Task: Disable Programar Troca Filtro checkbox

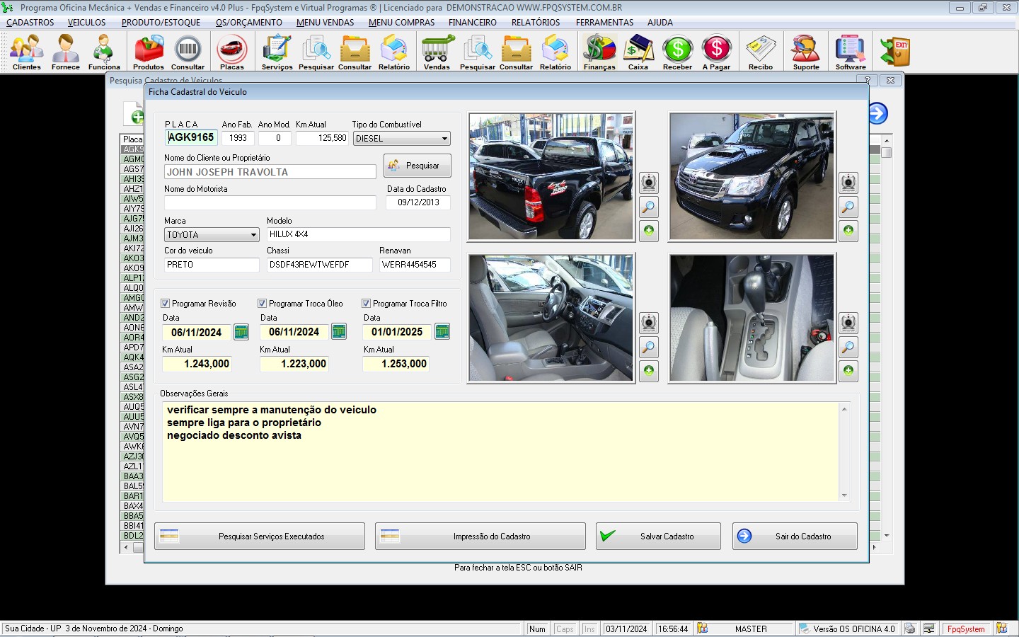Action: [367, 304]
